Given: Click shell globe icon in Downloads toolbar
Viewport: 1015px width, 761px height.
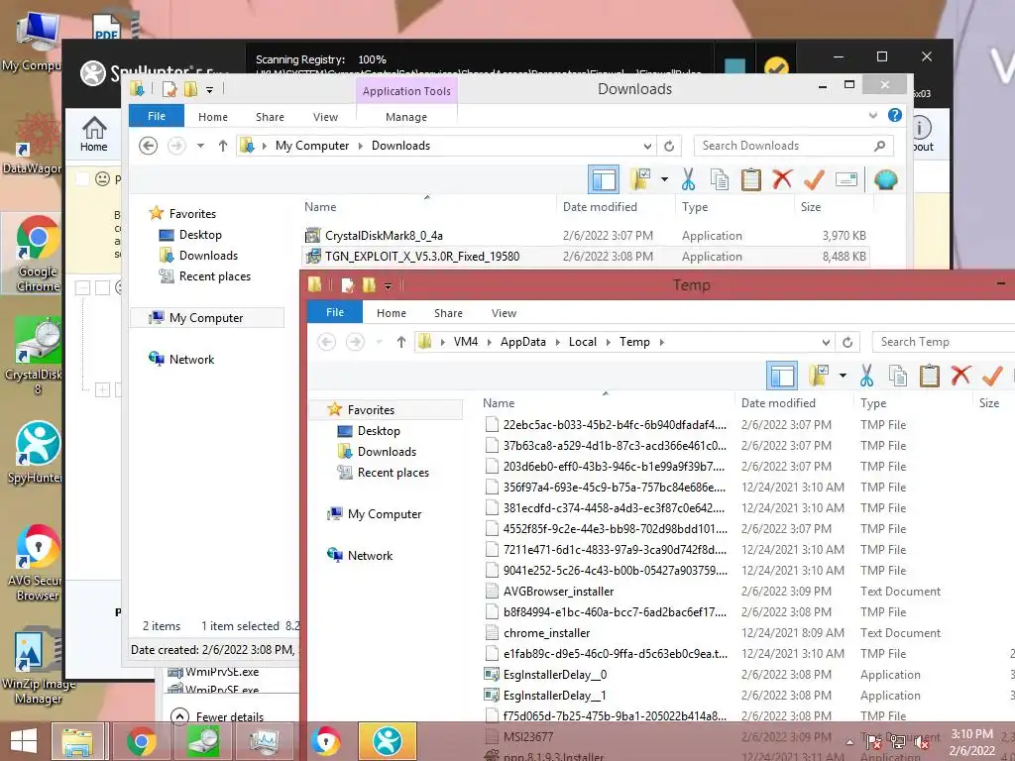Looking at the screenshot, I should click(885, 179).
